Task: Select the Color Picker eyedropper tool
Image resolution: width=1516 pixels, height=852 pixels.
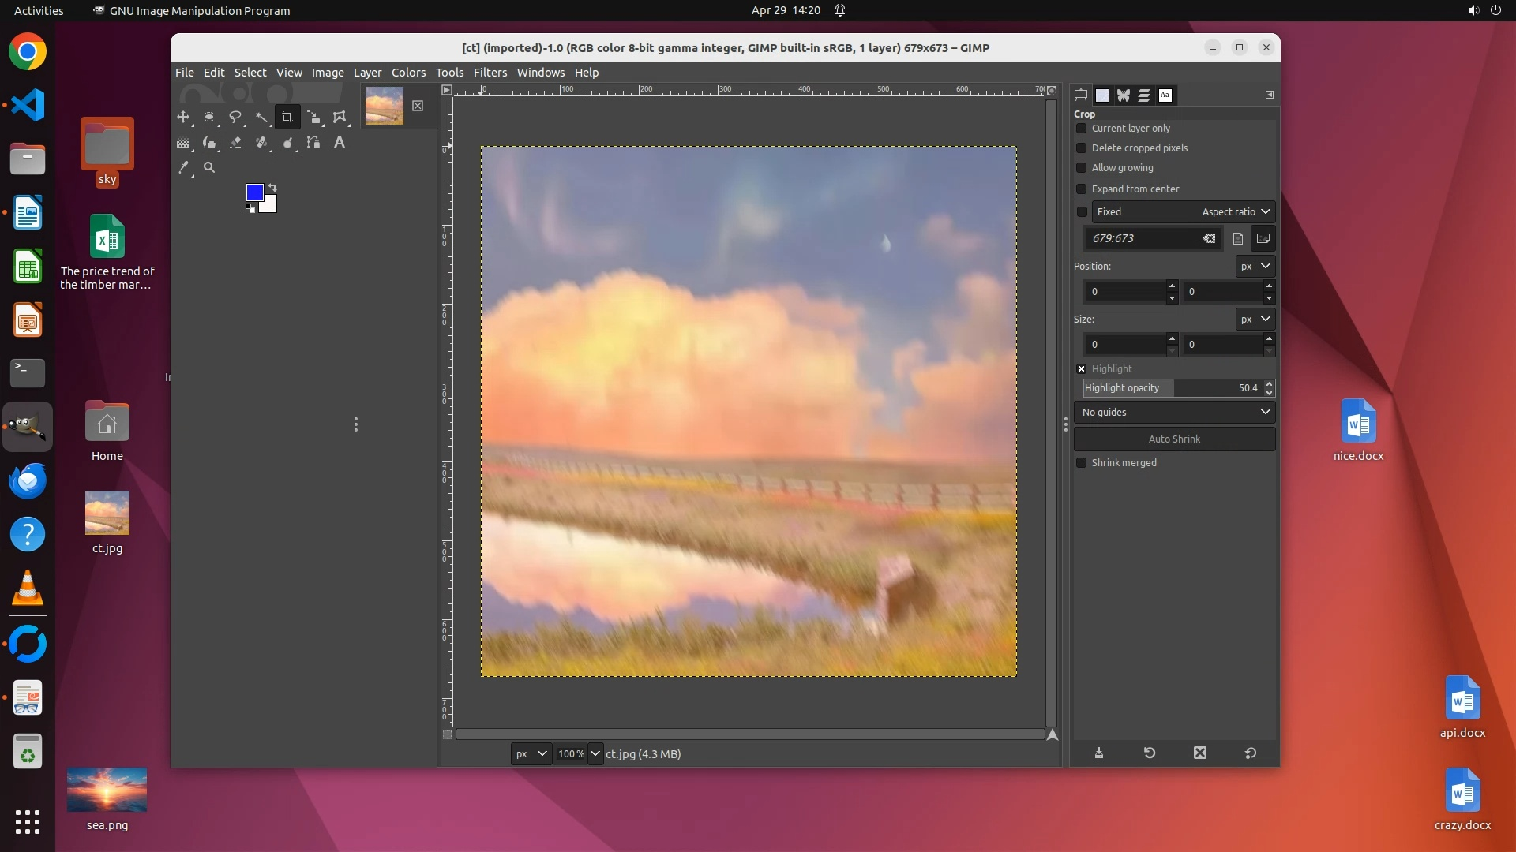Action: pyautogui.click(x=183, y=167)
